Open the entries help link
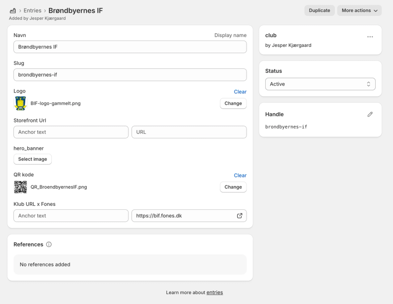The width and height of the screenshot is (393, 304). pos(215,293)
